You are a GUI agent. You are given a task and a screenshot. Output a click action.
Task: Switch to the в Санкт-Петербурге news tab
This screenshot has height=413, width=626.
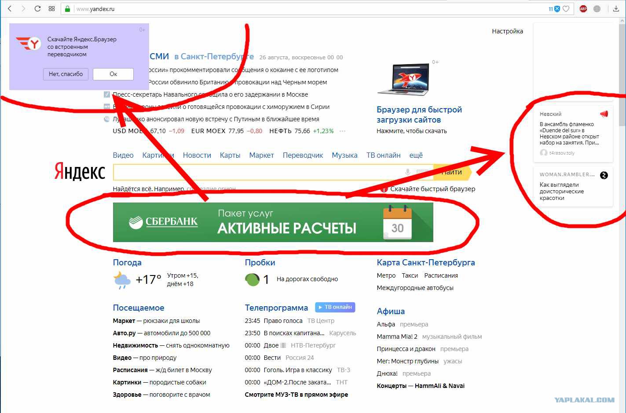click(x=214, y=57)
